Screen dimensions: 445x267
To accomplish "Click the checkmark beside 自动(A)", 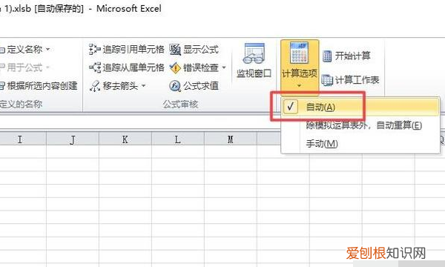I will 290,107.
